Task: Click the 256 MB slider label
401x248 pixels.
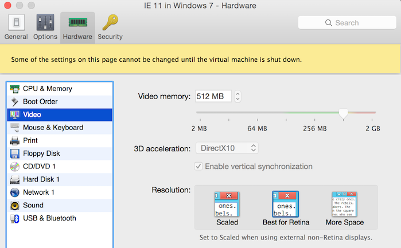Action: pos(315,128)
